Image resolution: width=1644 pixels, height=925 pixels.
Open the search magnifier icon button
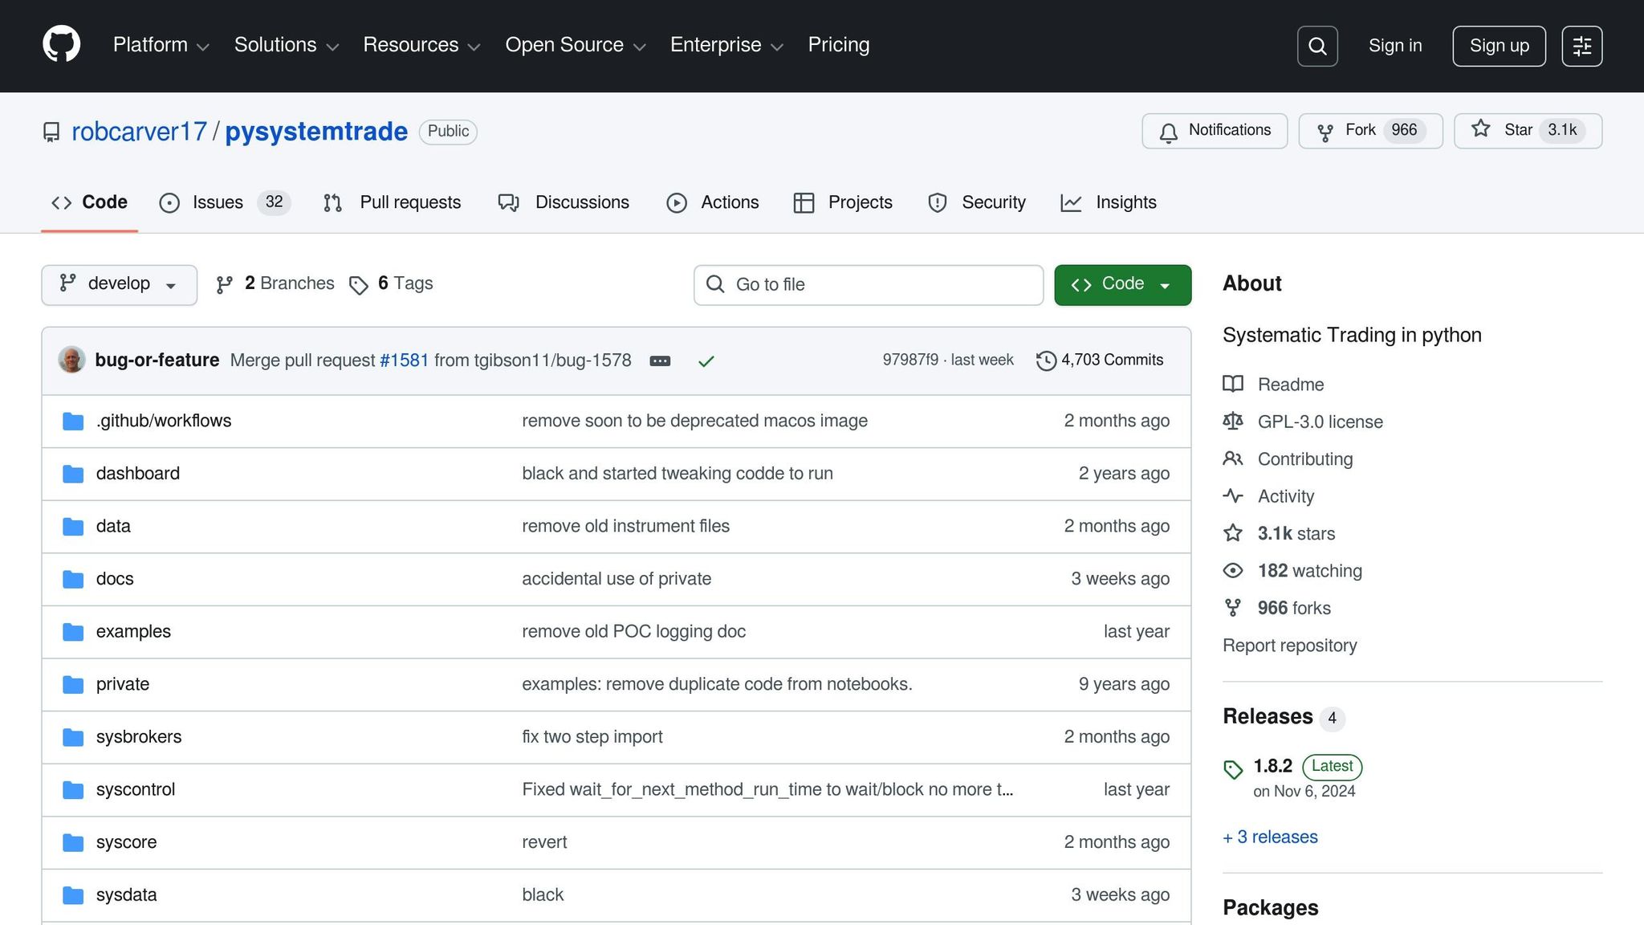pos(1317,47)
